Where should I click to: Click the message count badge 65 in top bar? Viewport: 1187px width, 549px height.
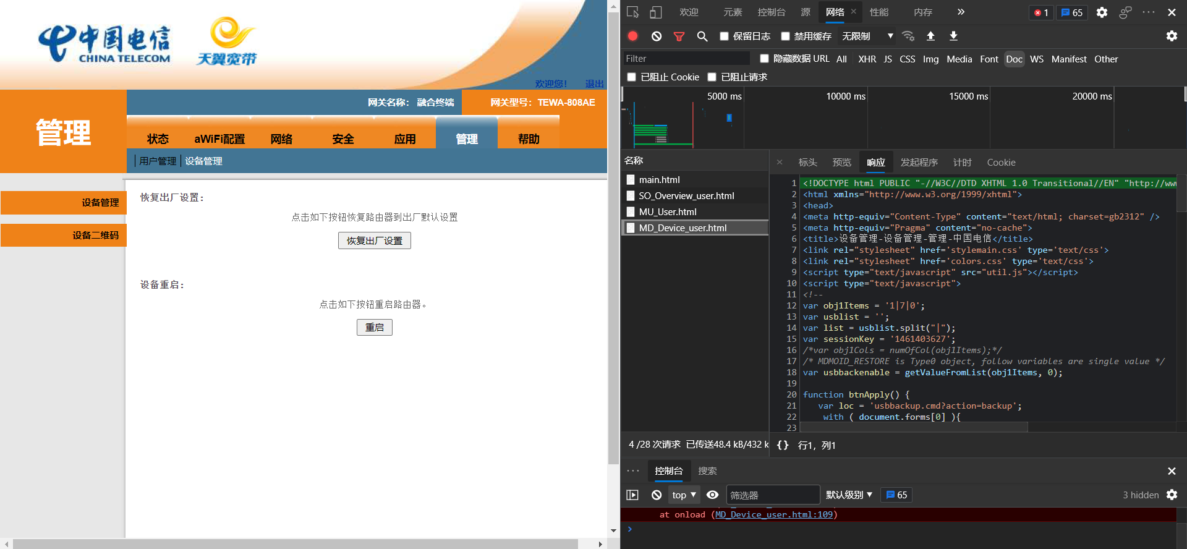(x=1072, y=12)
